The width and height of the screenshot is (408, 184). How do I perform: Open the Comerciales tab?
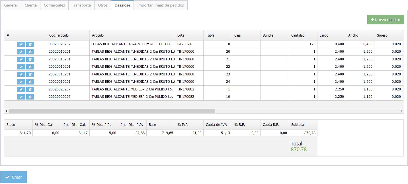click(x=54, y=5)
